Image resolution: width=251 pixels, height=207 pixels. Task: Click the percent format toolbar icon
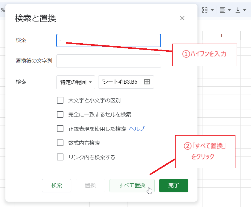[3, 10]
